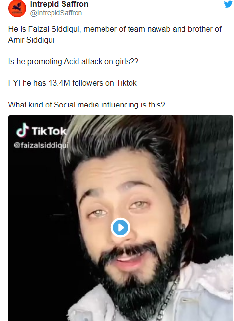
Task: Click 'FYI he has 13.4M followers' line
Action: click(73, 83)
